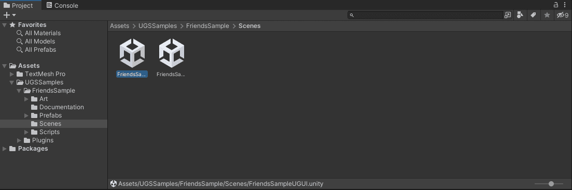Expand the Packages tree arrow
The width and height of the screenshot is (572, 190).
[x=4, y=149]
